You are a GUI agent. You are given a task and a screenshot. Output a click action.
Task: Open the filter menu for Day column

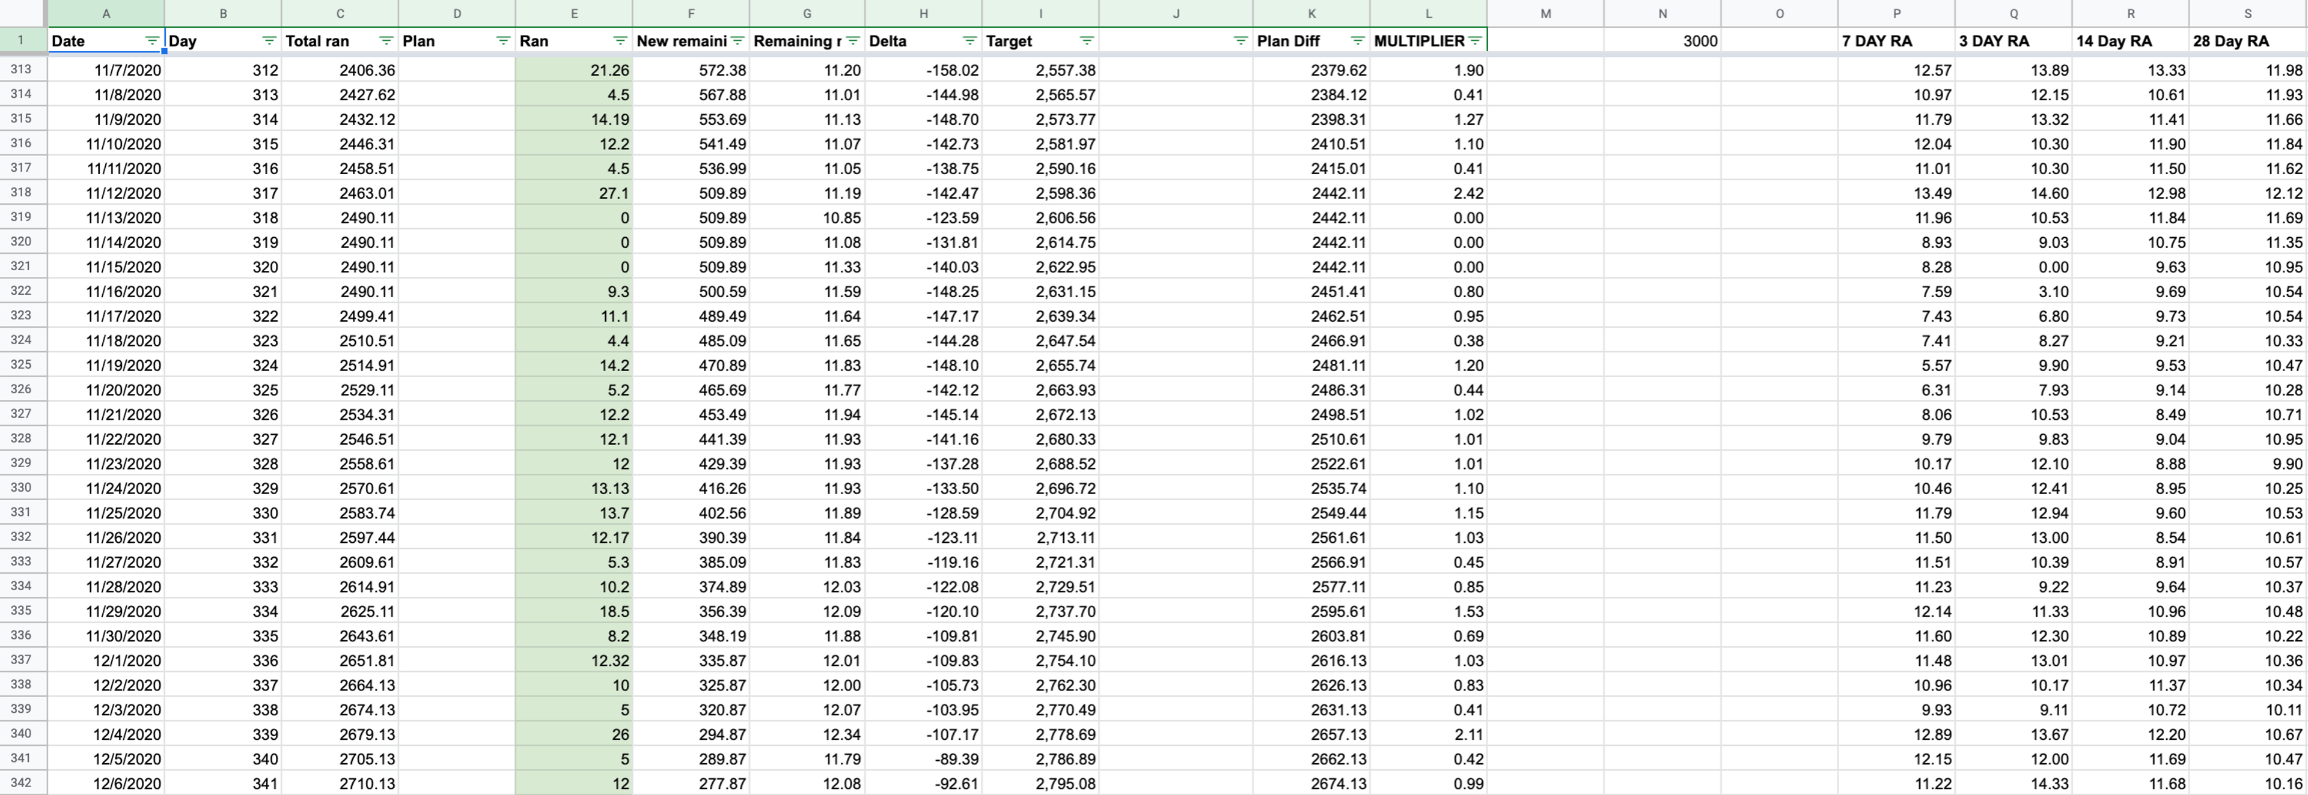(269, 41)
